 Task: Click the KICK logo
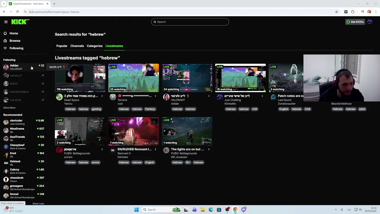[x=20, y=22]
